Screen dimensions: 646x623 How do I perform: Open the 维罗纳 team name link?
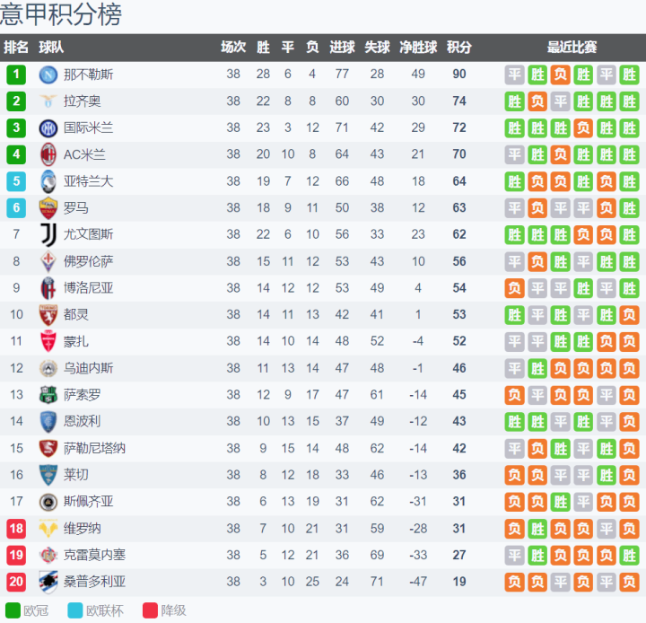83,528
